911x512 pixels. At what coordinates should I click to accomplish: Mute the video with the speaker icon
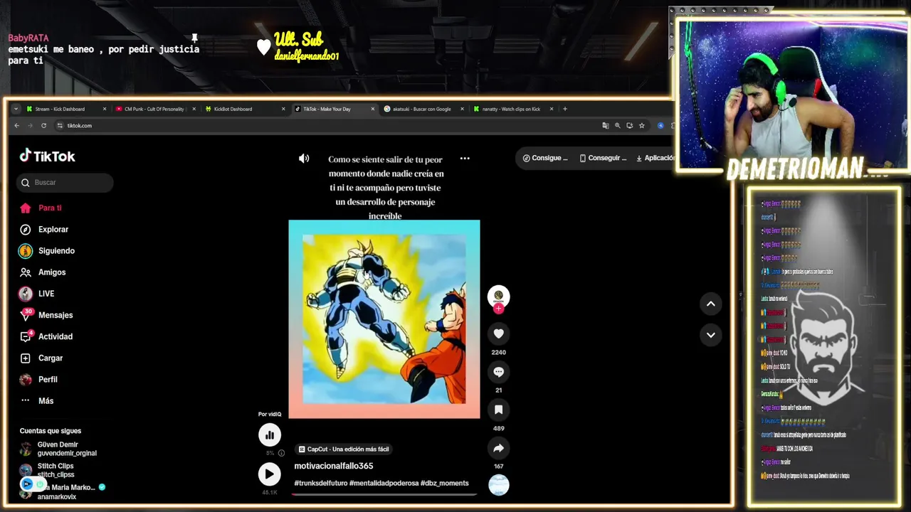point(304,159)
